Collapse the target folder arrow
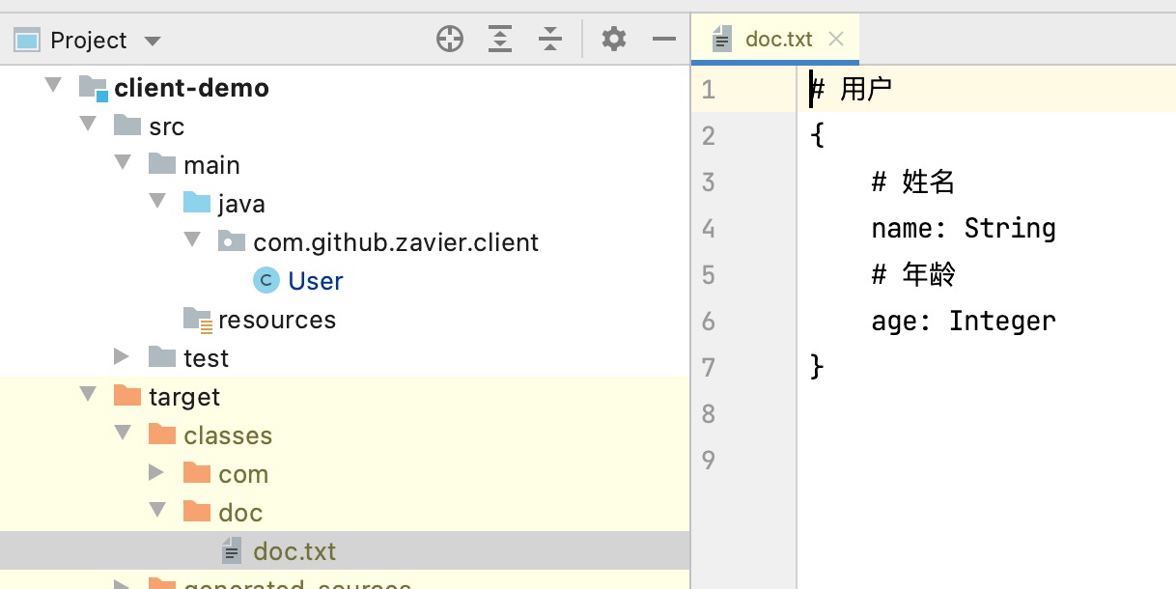 [x=88, y=395]
